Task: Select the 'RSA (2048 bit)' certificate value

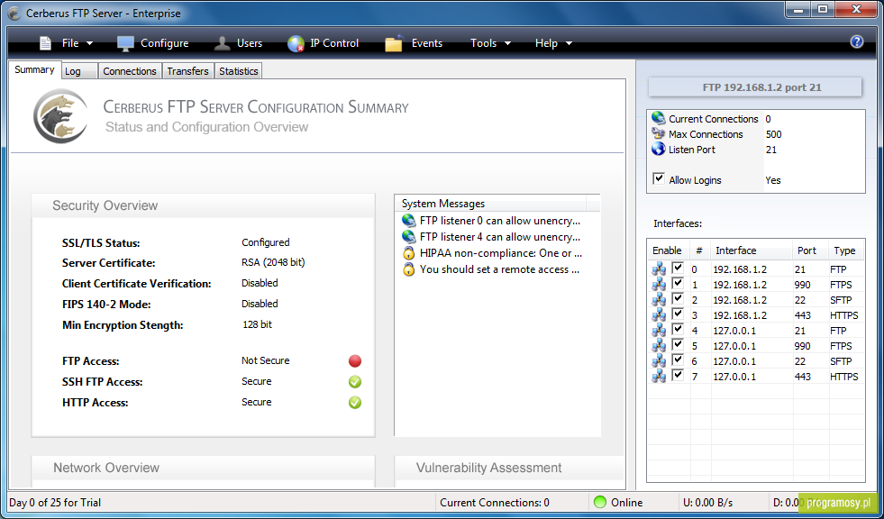Action: (x=273, y=262)
